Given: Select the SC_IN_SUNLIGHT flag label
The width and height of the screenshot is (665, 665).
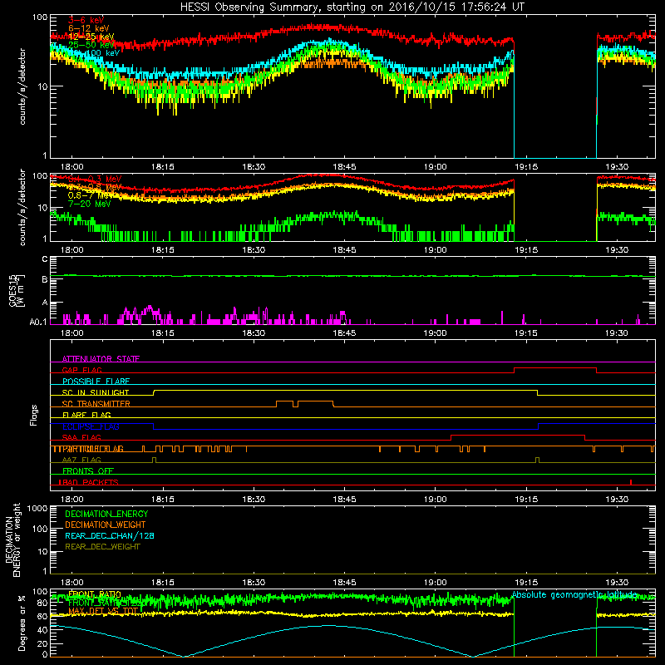Looking at the screenshot, I should click(x=96, y=392).
